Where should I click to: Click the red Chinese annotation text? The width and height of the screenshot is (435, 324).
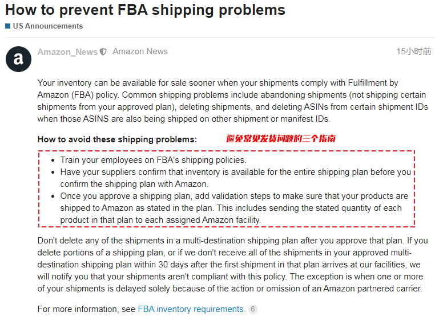[281, 138]
